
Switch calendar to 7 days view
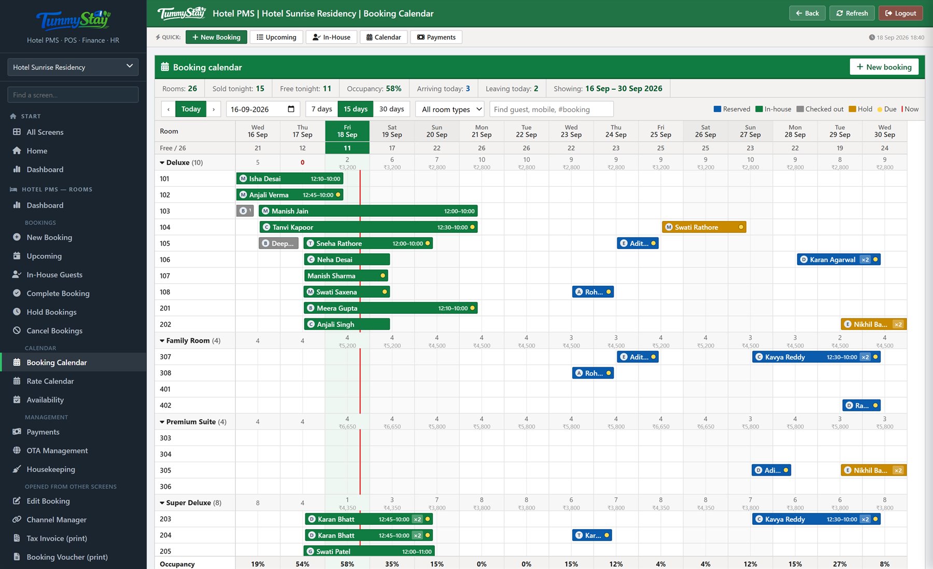322,109
